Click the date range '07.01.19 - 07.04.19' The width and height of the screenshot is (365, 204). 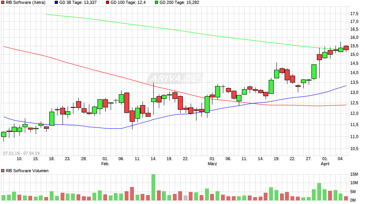tap(21, 153)
